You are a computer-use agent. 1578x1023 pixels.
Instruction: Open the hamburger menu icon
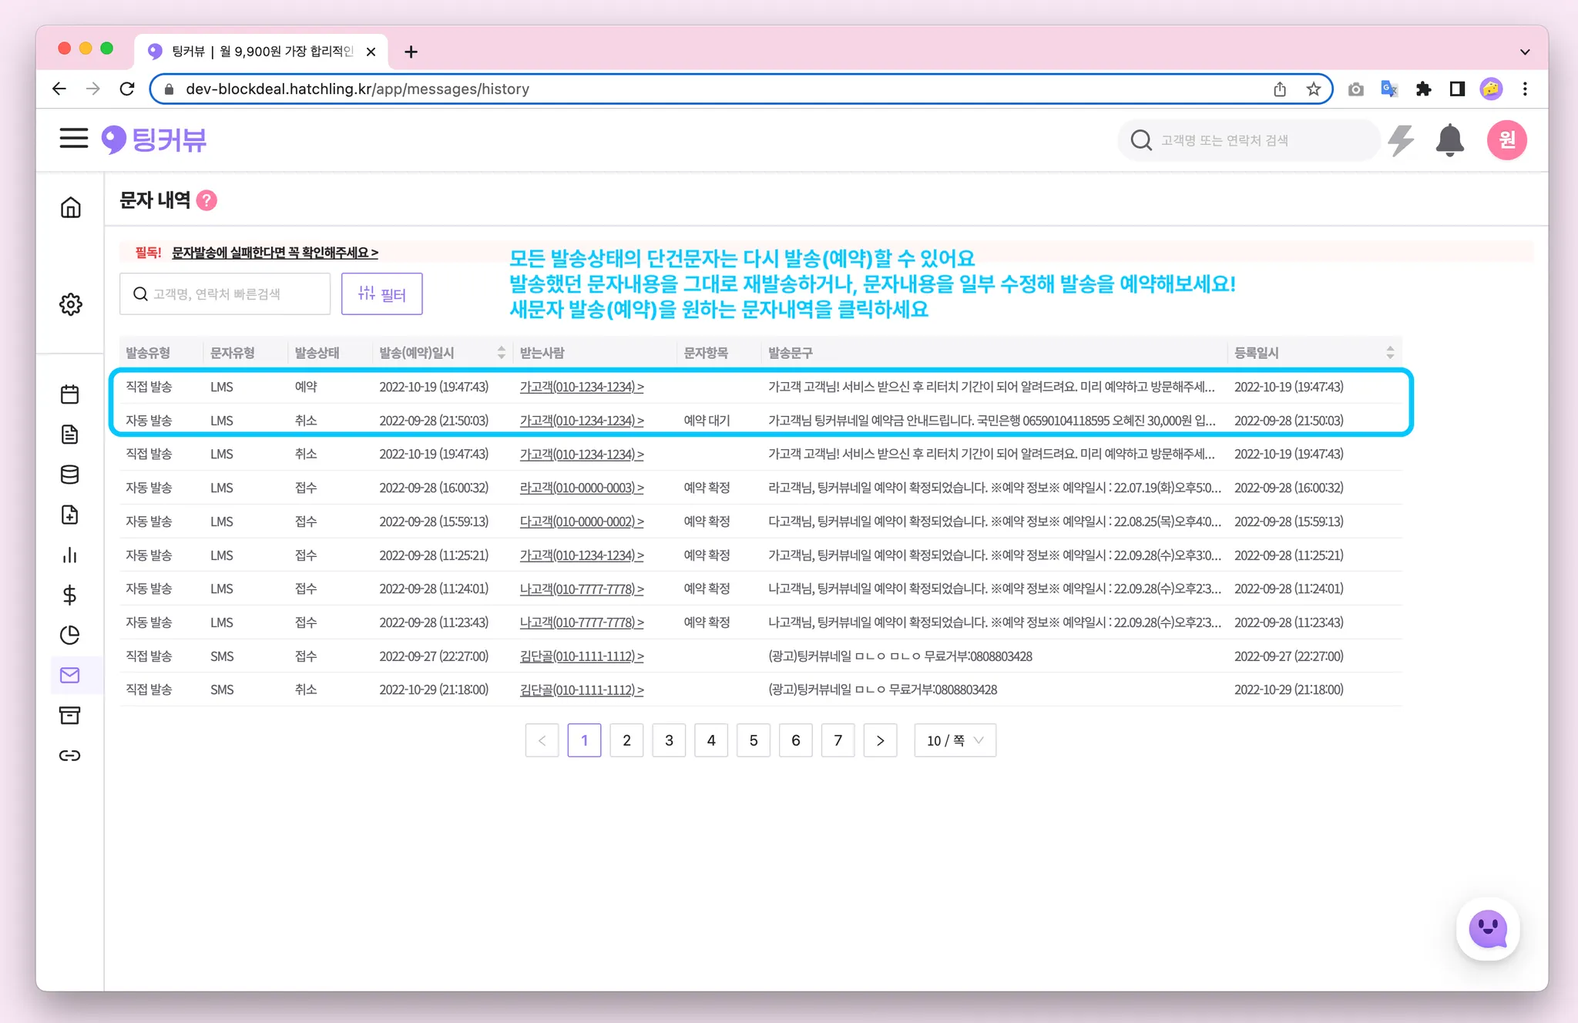click(x=73, y=139)
